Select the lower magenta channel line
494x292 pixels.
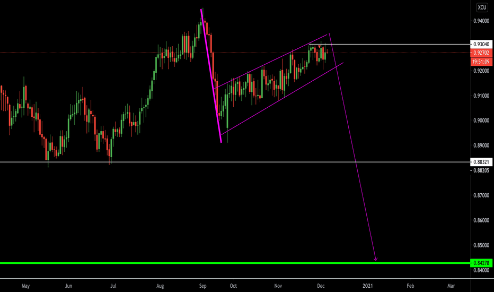click(x=282, y=99)
